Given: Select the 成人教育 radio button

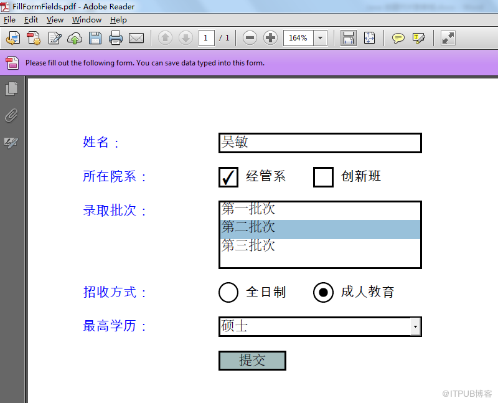Looking at the screenshot, I should 323,292.
